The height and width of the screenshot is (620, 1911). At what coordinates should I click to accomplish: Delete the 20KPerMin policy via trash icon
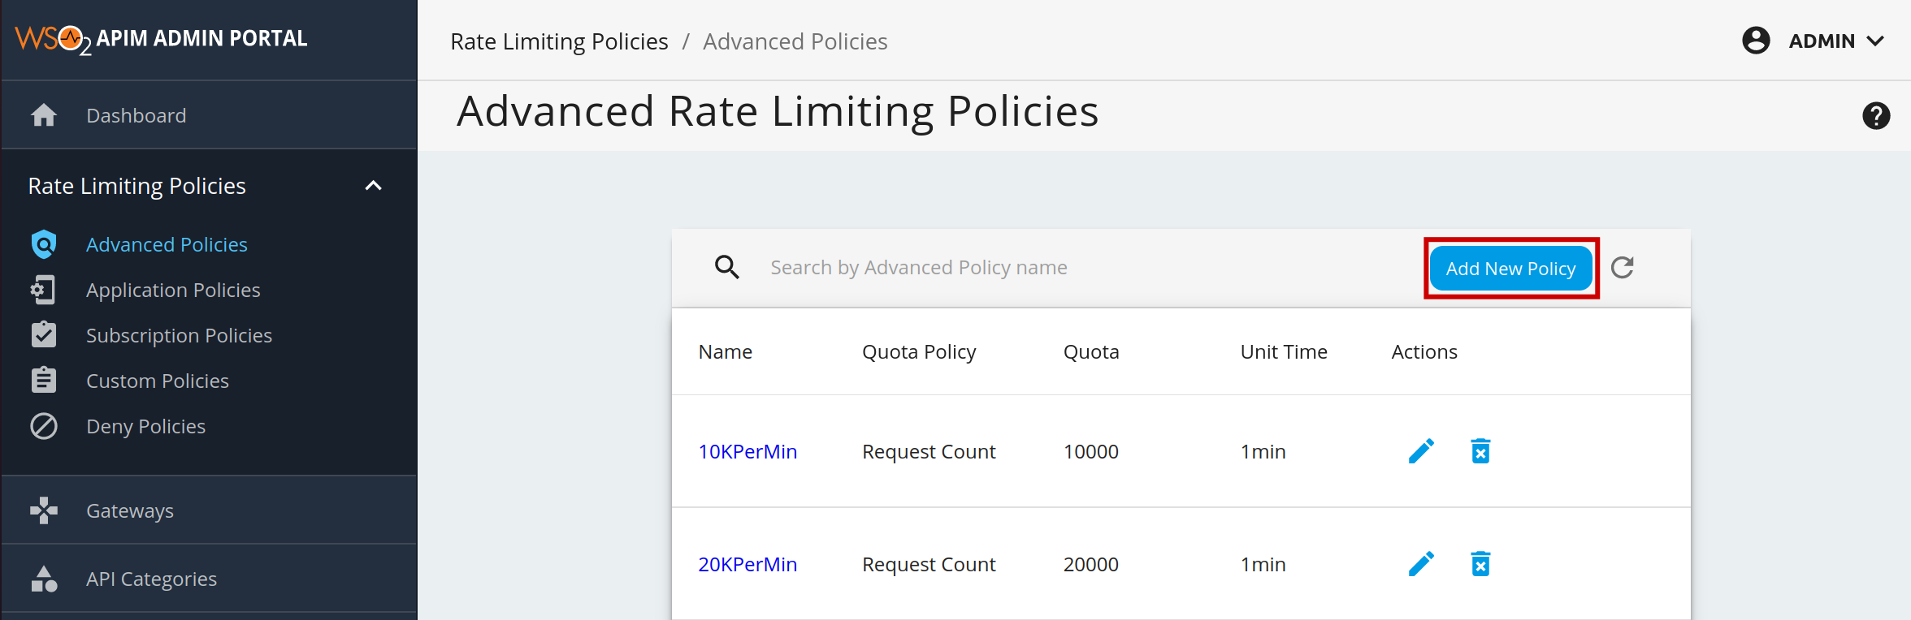[1480, 564]
